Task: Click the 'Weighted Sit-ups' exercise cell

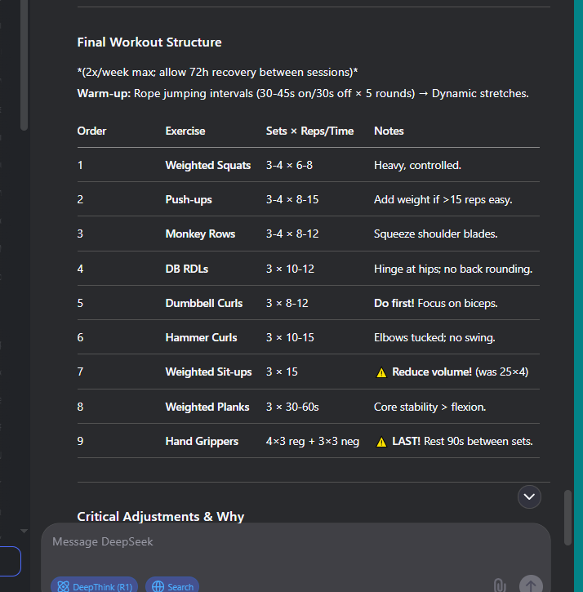Action: [208, 372]
